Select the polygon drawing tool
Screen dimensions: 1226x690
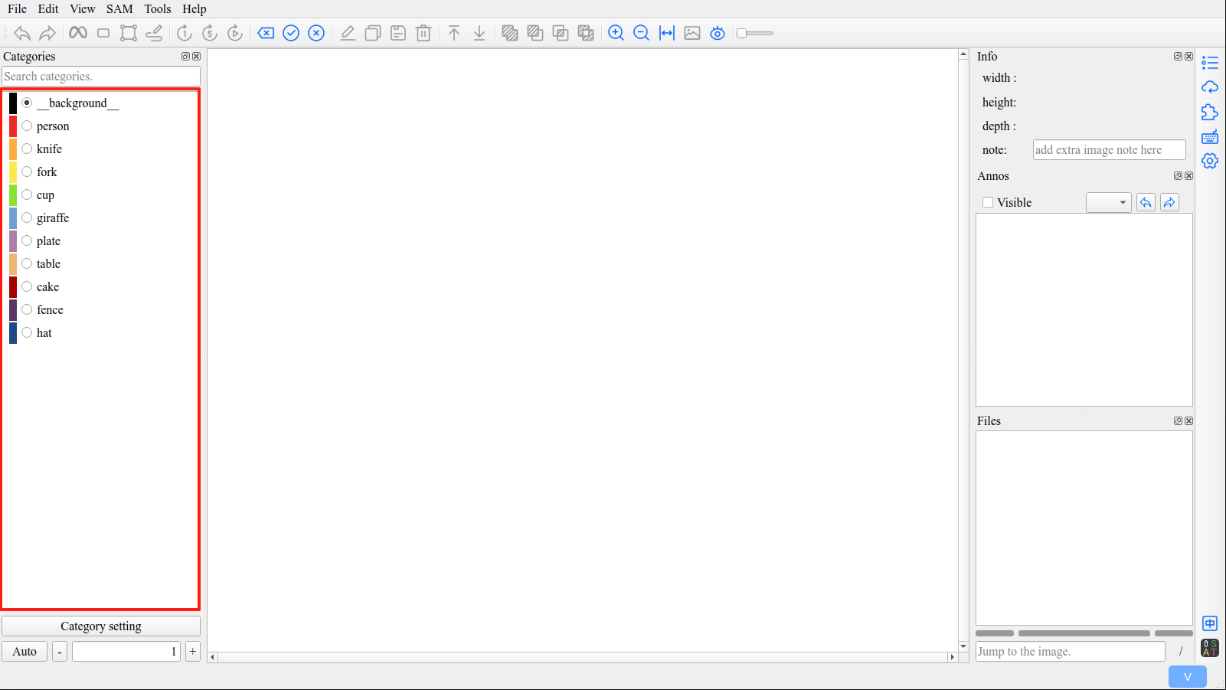(x=129, y=33)
